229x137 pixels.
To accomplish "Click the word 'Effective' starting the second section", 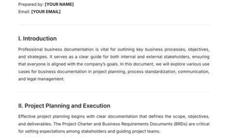I will pos(27,116).
